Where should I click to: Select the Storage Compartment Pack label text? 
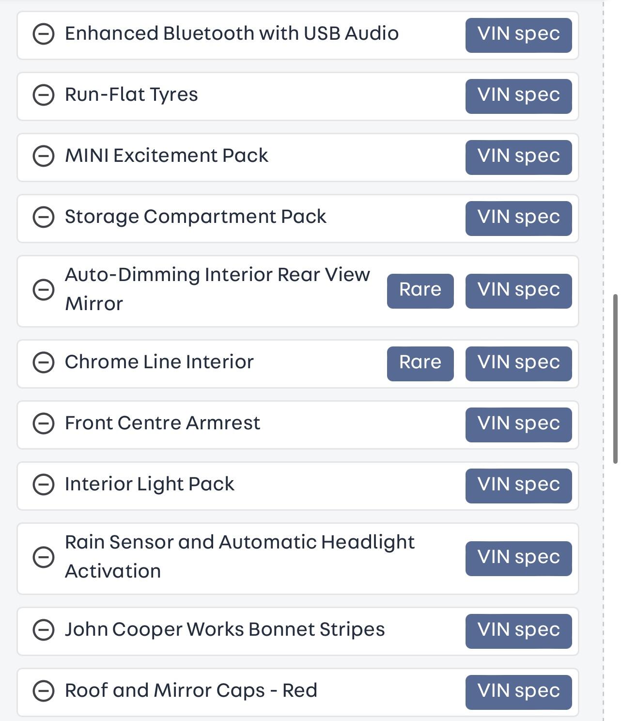pos(195,217)
